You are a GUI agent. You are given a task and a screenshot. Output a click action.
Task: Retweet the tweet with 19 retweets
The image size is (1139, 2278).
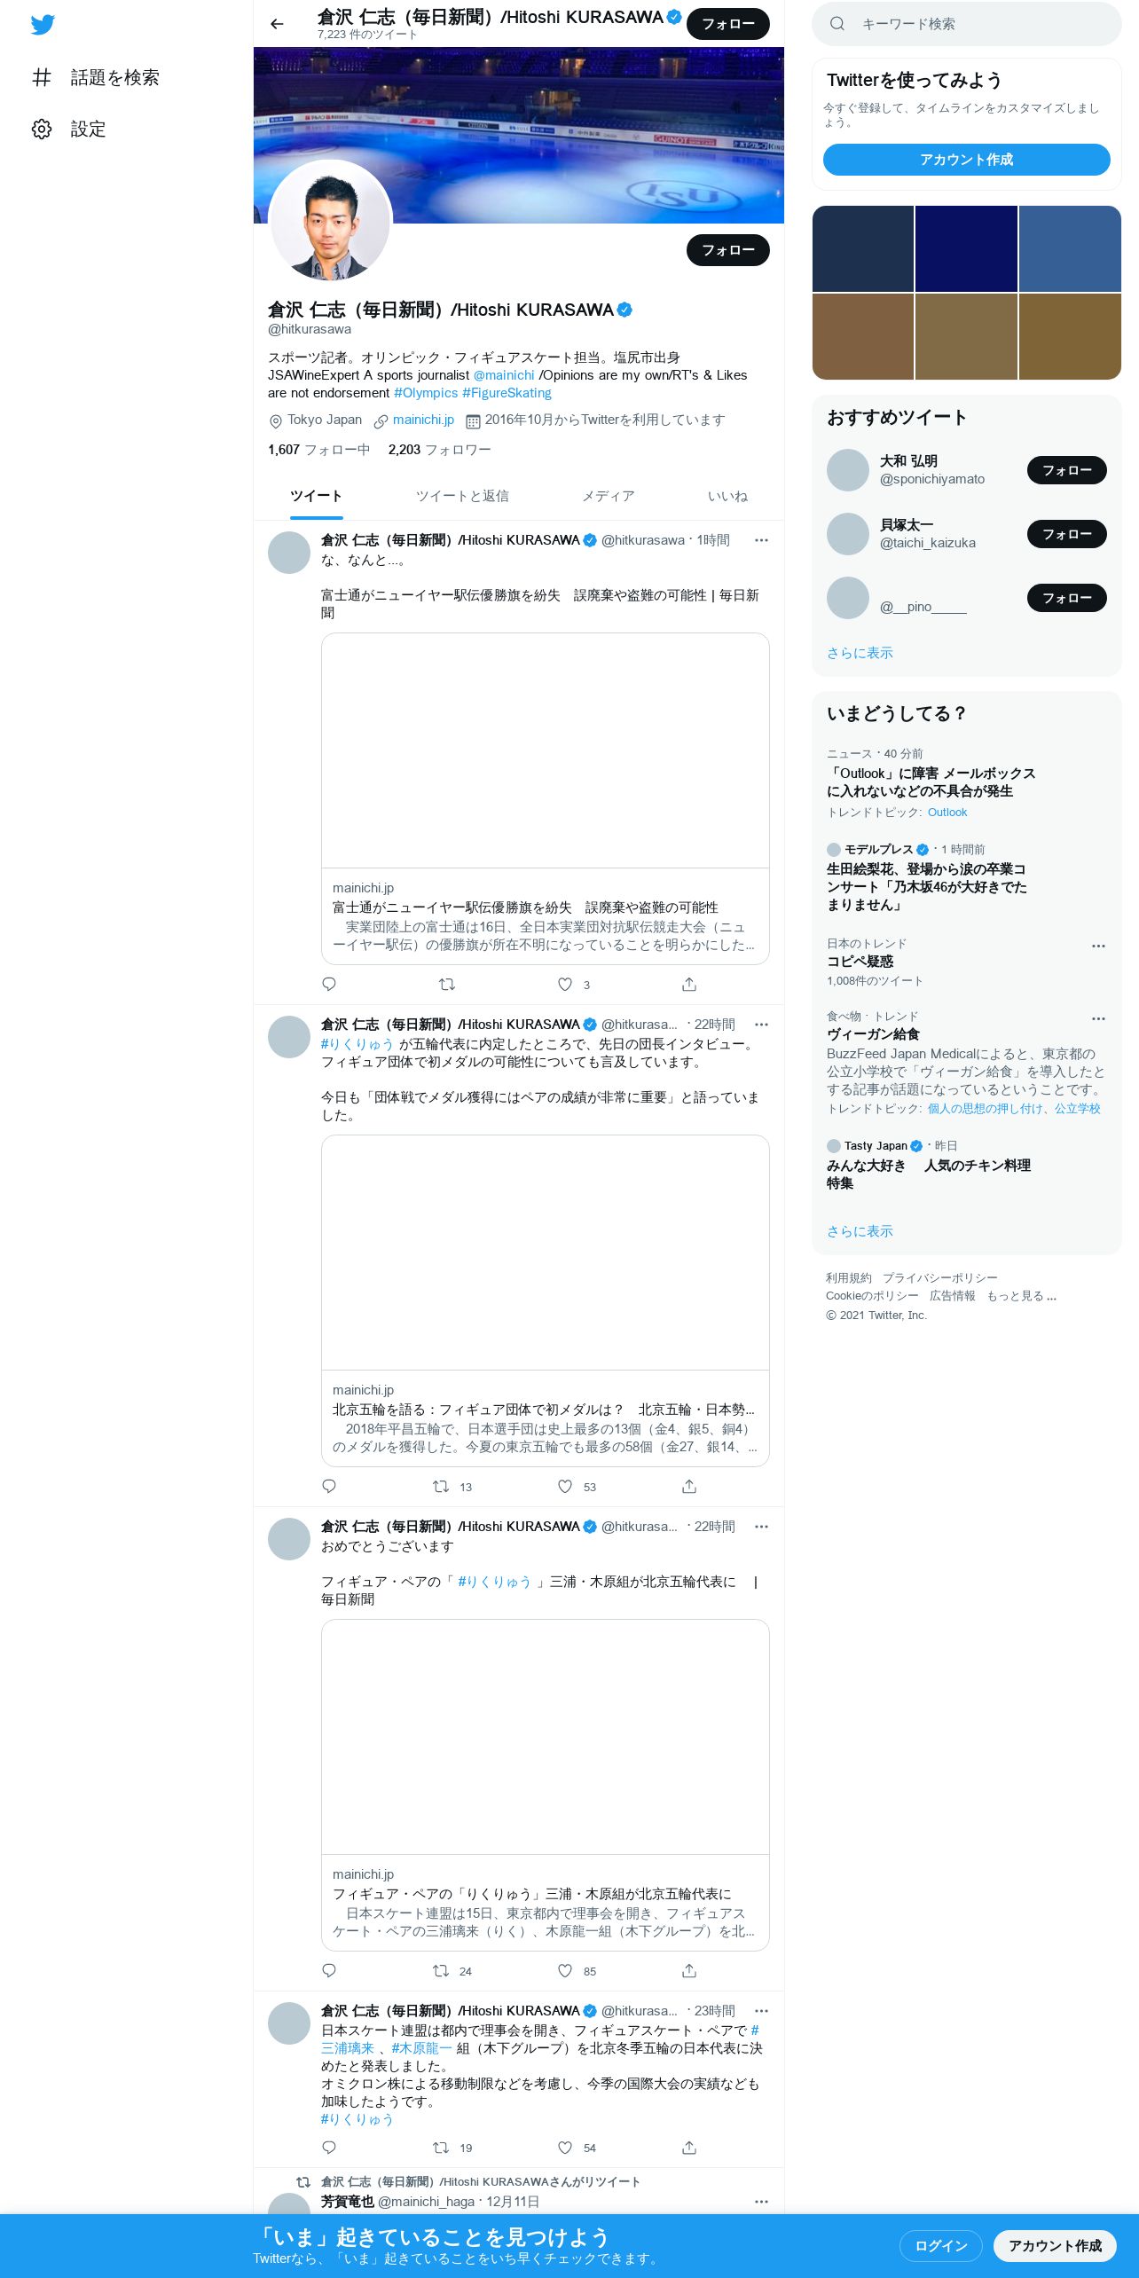pyautogui.click(x=441, y=2147)
